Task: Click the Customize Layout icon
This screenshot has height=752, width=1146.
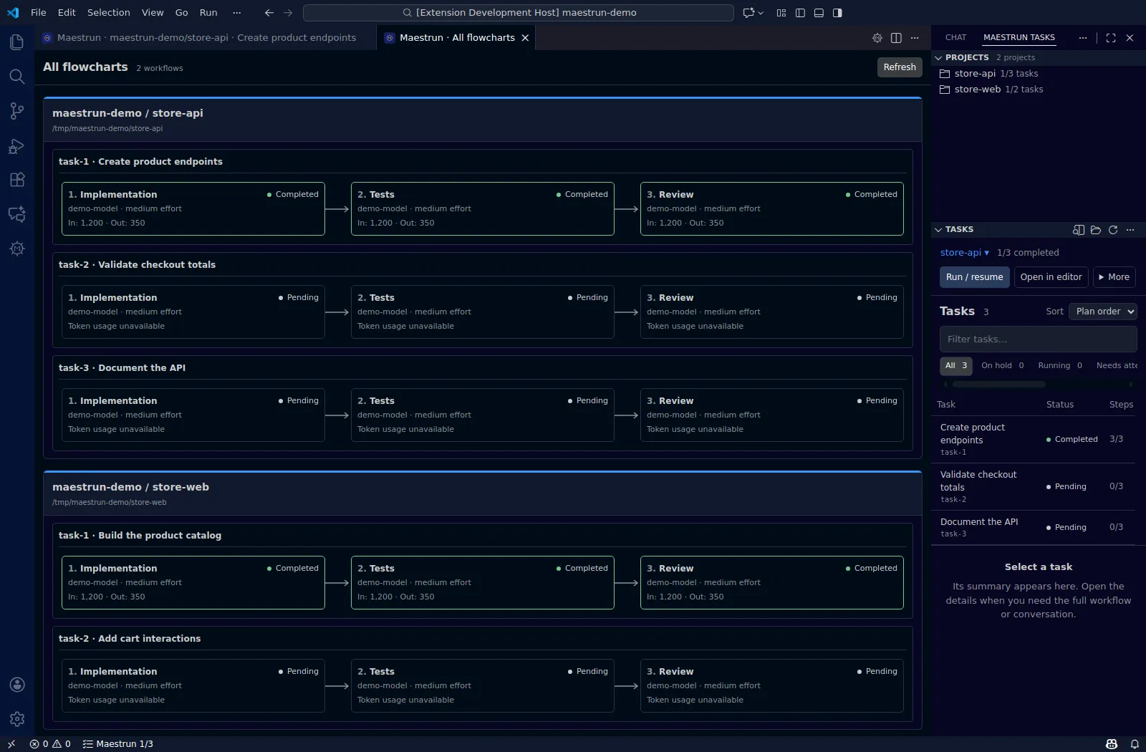Action: (x=781, y=13)
